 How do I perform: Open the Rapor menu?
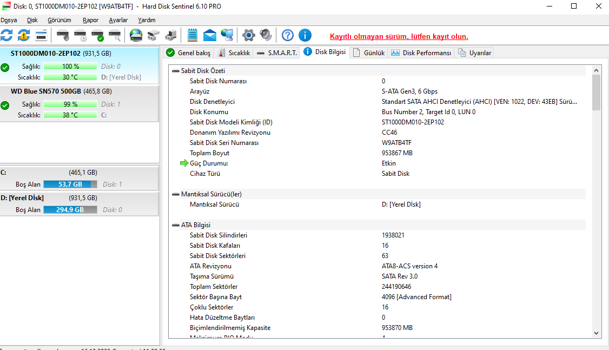pyautogui.click(x=90, y=20)
